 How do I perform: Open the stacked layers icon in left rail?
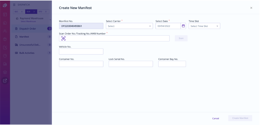click(5, 72)
